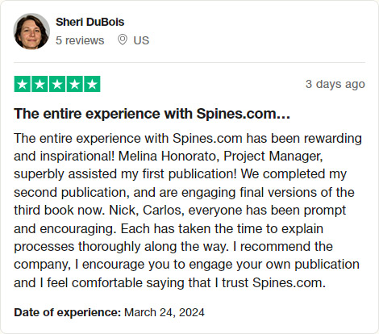Click Melina Honorato name in review
The height and width of the screenshot is (334, 379).
tap(168, 156)
